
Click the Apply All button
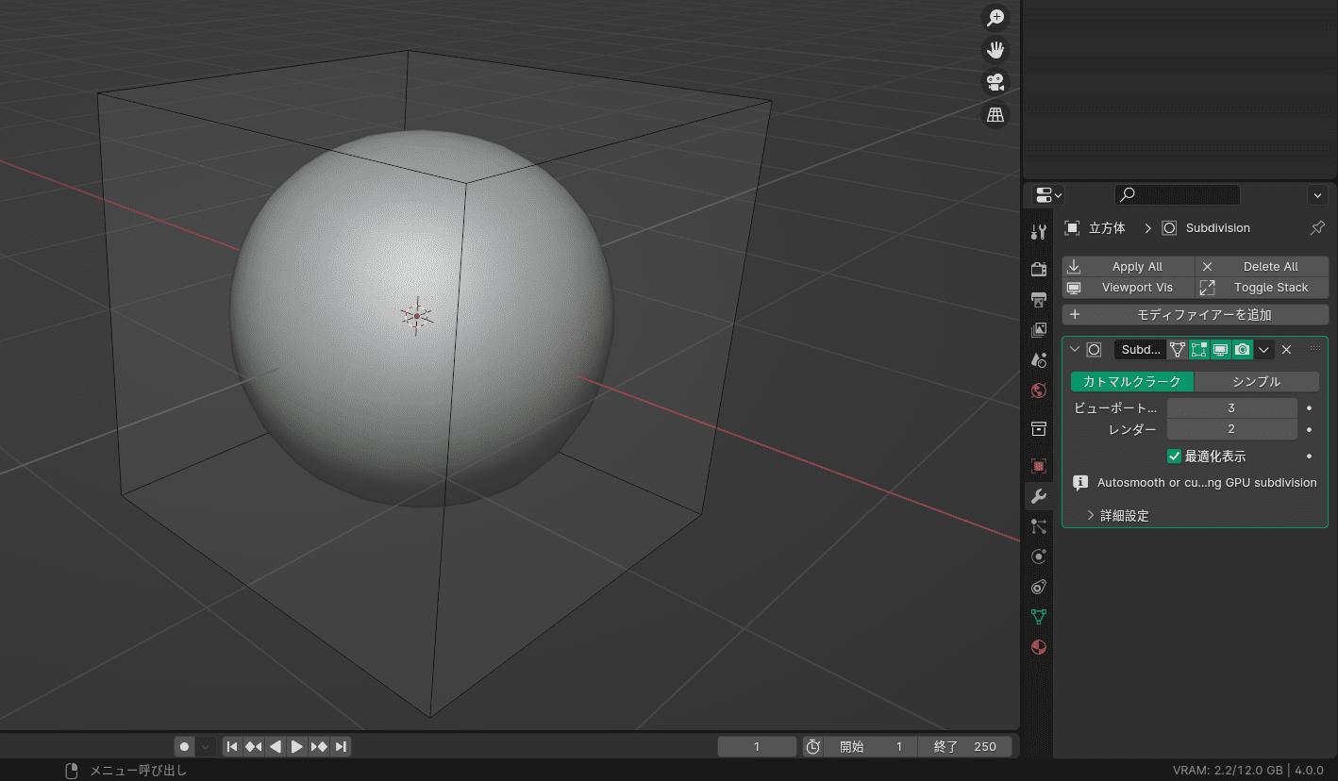(1129, 267)
